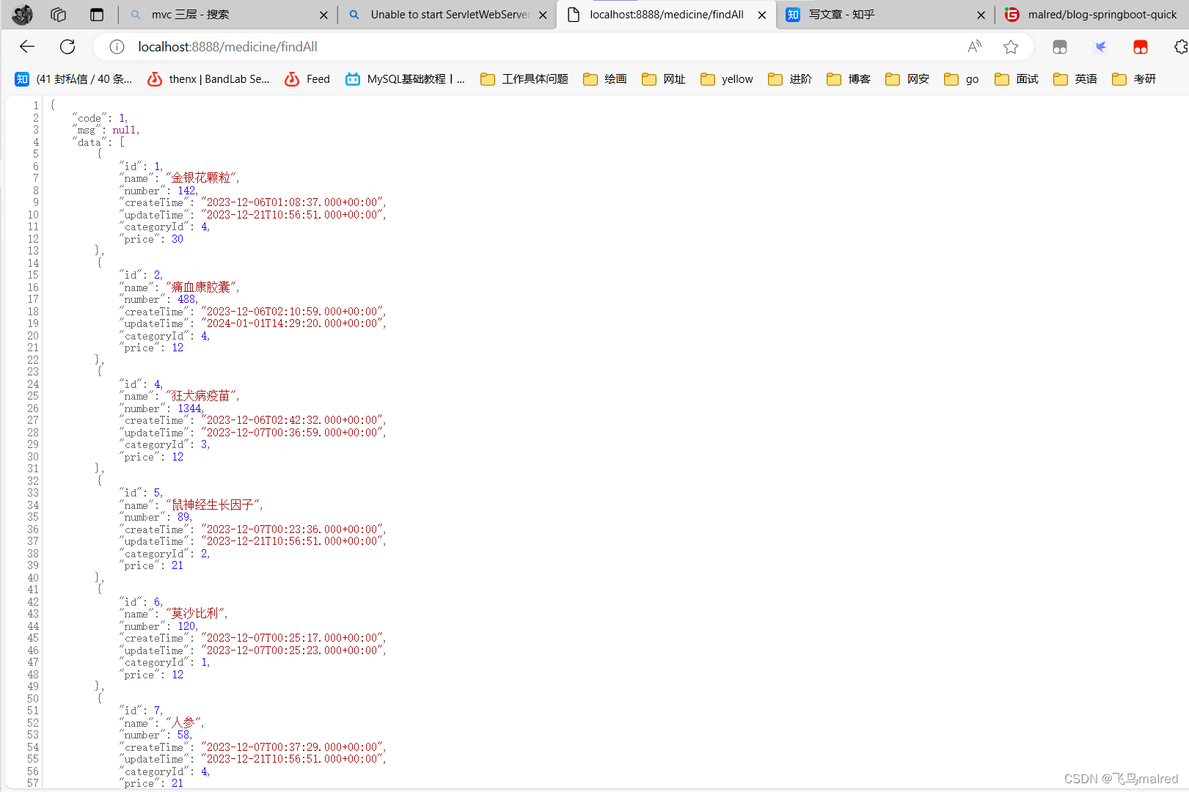
Task: Open the workspaces icon
Action: (59, 14)
